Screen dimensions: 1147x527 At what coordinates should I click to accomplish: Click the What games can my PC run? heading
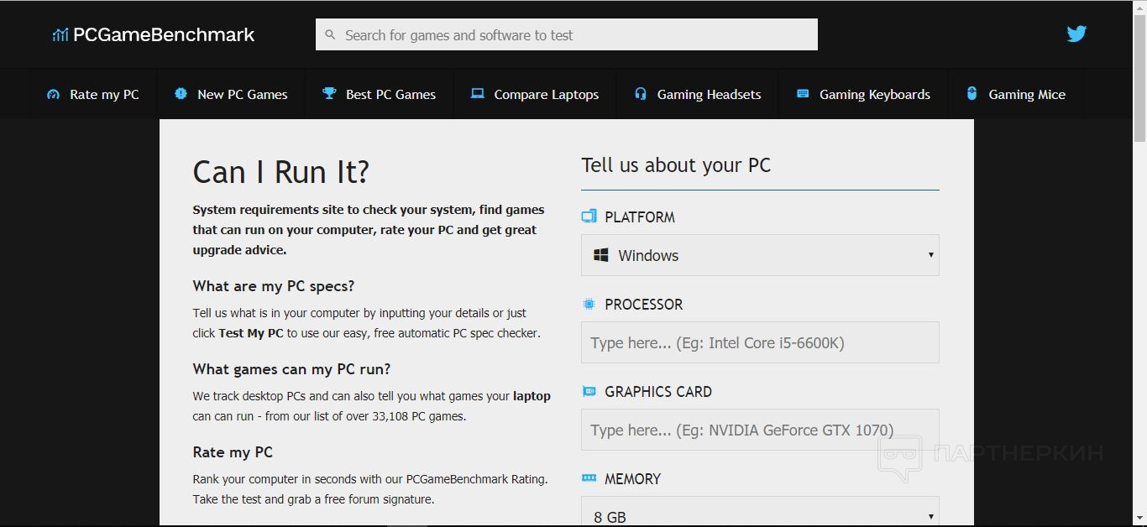pos(291,369)
